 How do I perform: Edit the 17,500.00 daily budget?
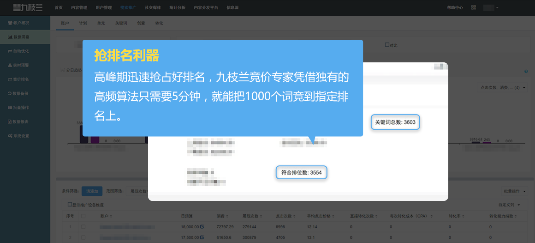(x=202, y=237)
